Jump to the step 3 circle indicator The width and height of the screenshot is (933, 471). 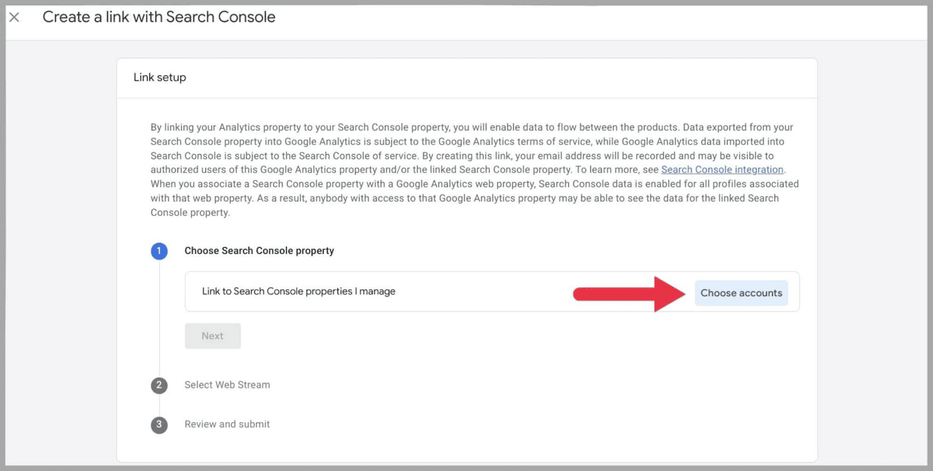tap(159, 425)
